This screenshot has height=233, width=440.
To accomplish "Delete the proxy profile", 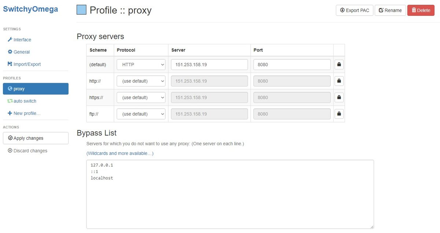I will (x=421, y=10).
